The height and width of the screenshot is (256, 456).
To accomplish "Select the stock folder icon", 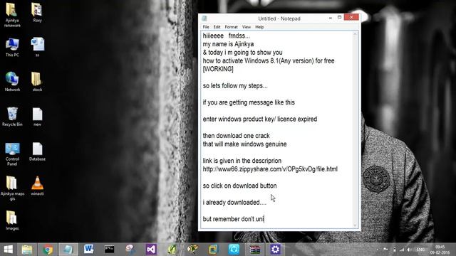I will tap(37, 82).
